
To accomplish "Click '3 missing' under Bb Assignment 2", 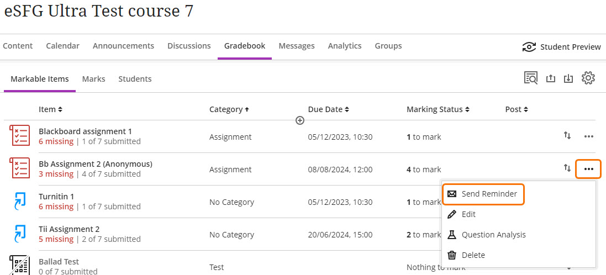I will pos(56,174).
